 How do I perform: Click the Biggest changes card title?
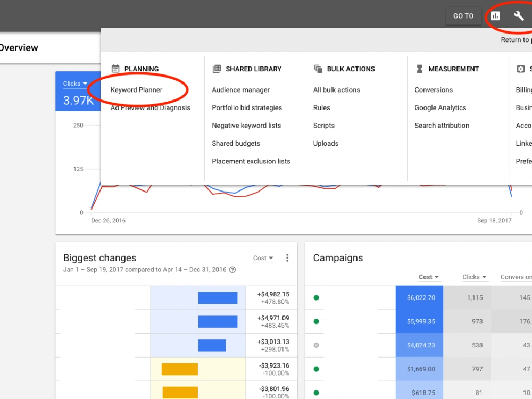pyautogui.click(x=100, y=258)
